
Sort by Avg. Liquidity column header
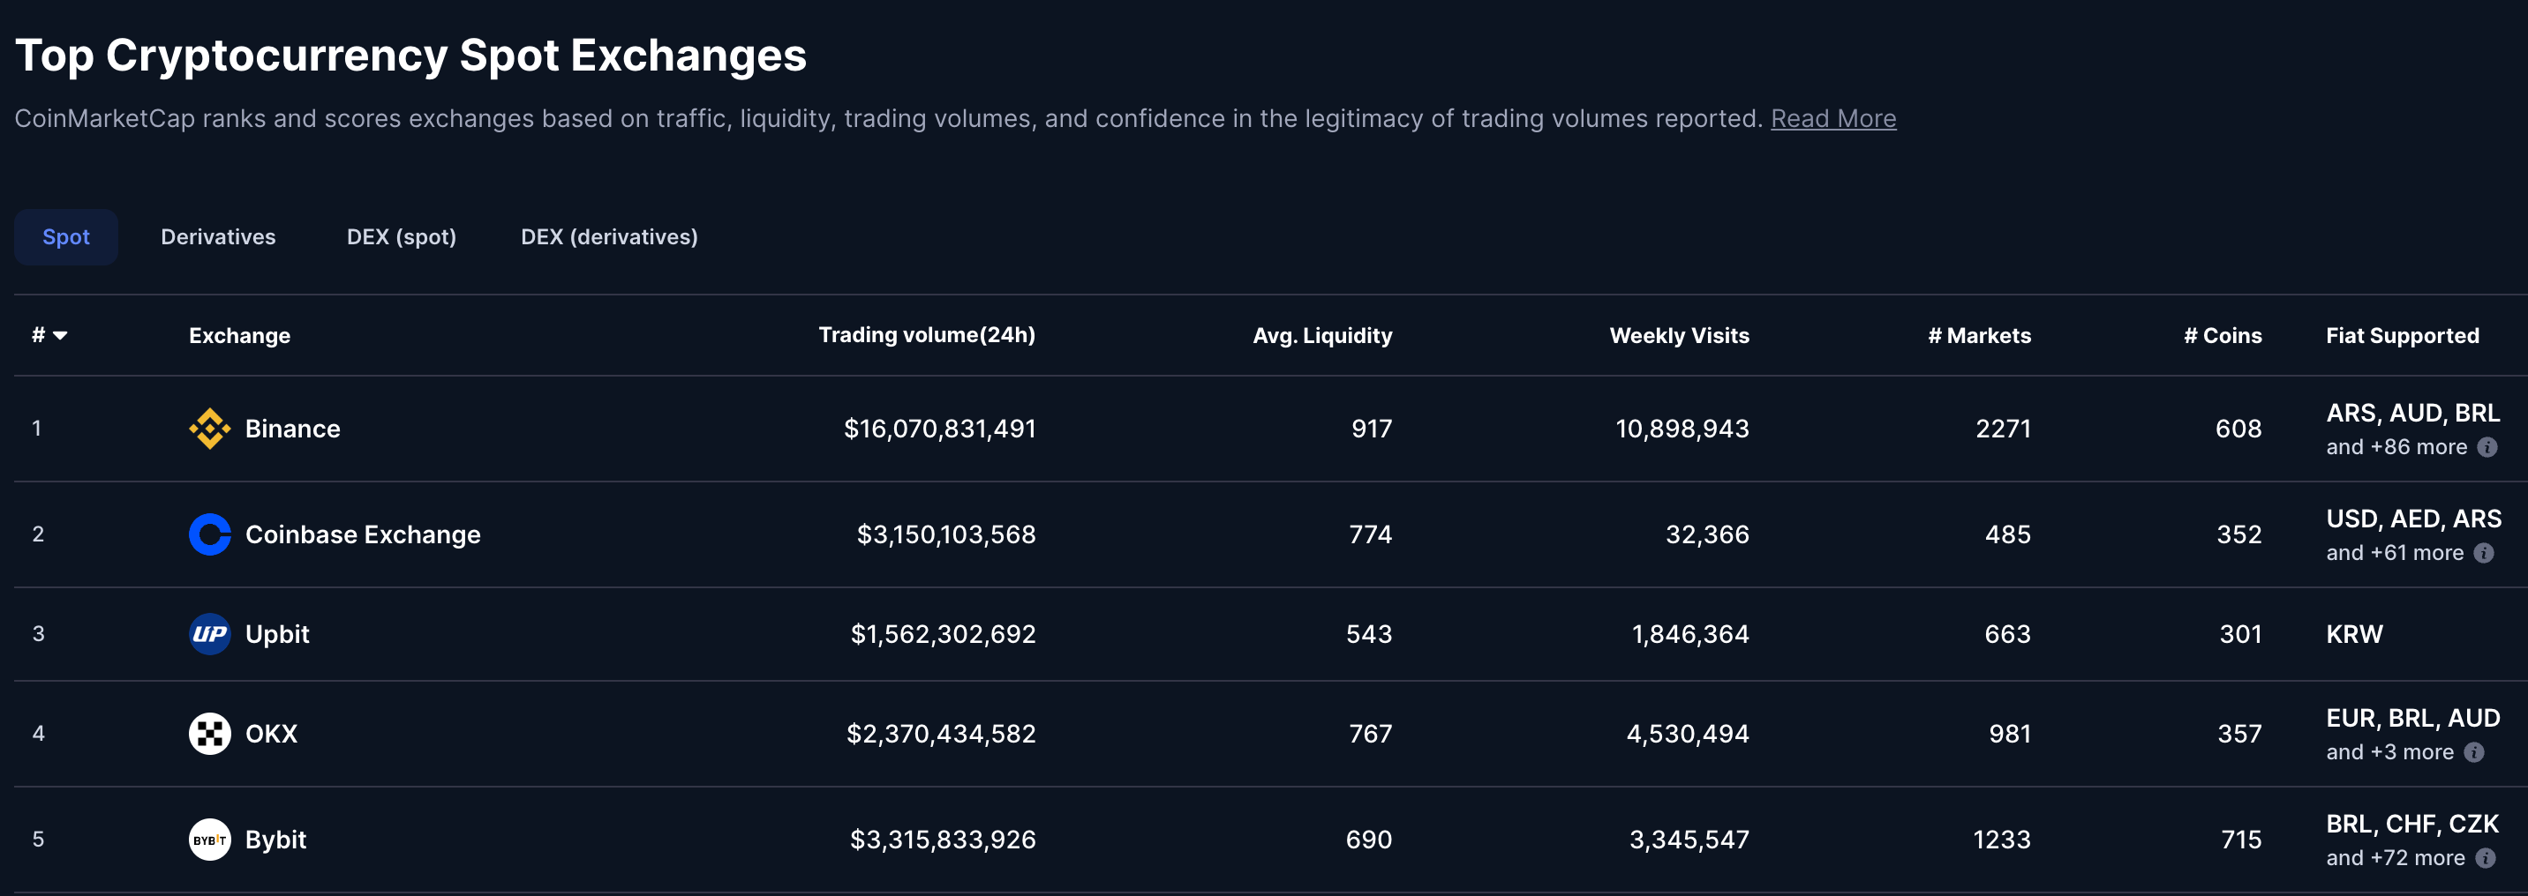[1322, 335]
